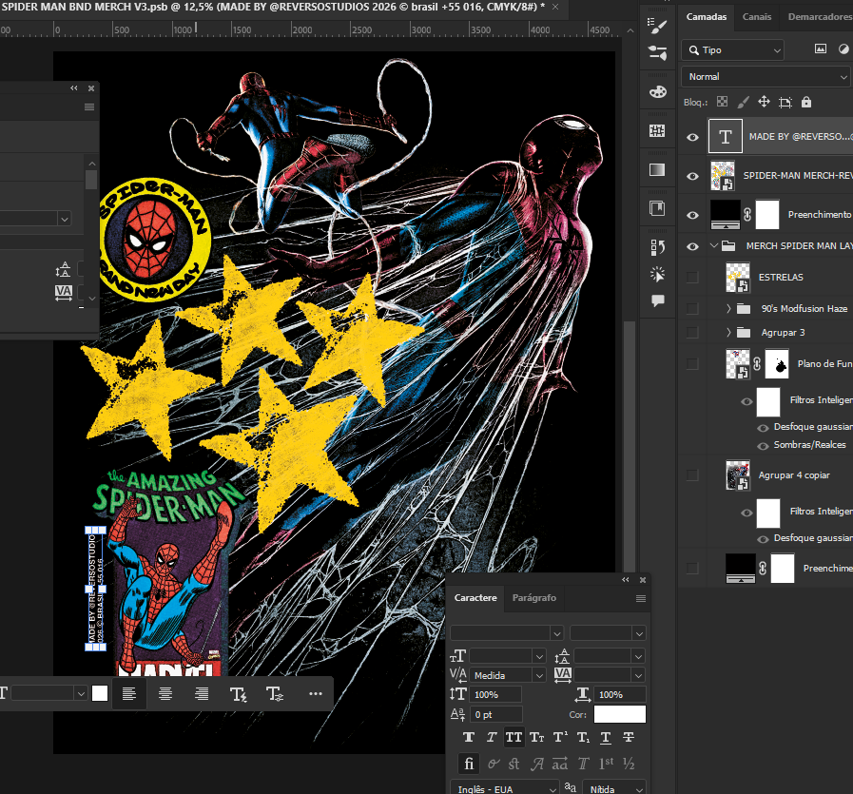Viewport: 853px width, 794px height.
Task: Open the Inglês - EUA language dropdown
Action: tap(504, 788)
